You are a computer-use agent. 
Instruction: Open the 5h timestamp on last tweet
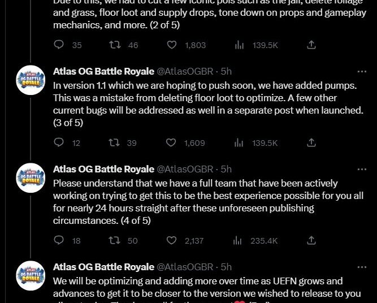[x=226, y=267]
